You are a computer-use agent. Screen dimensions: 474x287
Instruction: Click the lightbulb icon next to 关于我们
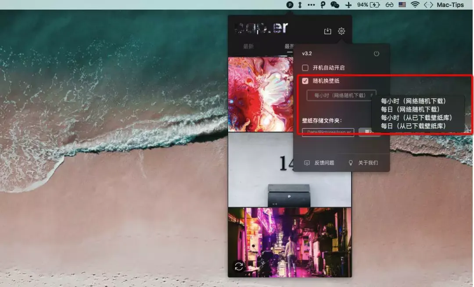click(x=350, y=162)
